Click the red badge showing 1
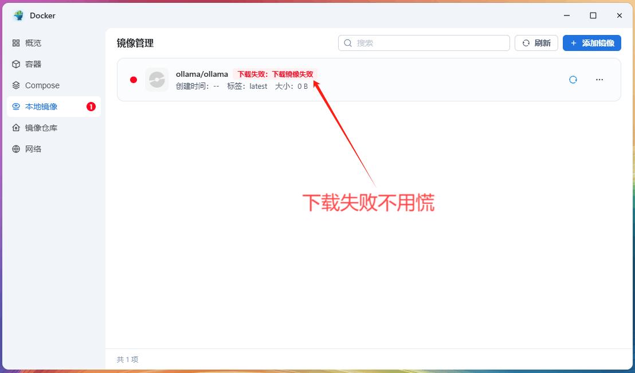This screenshot has width=635, height=373. [x=91, y=107]
